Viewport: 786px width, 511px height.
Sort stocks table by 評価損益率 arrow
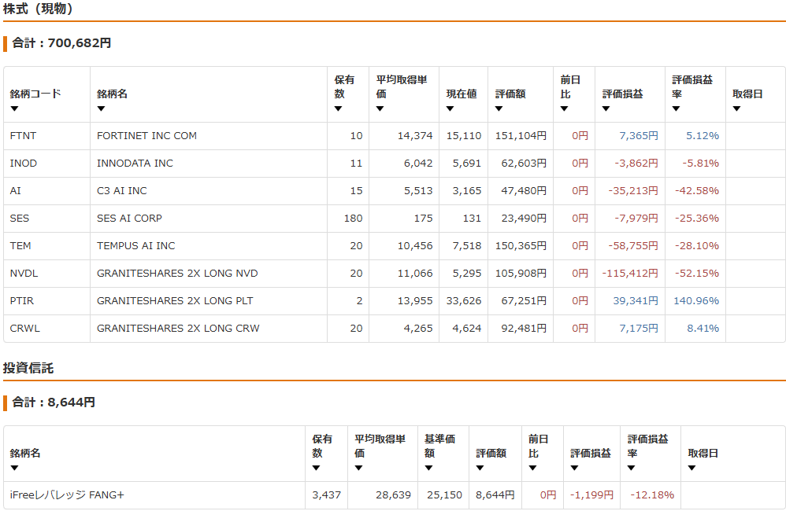point(677,108)
